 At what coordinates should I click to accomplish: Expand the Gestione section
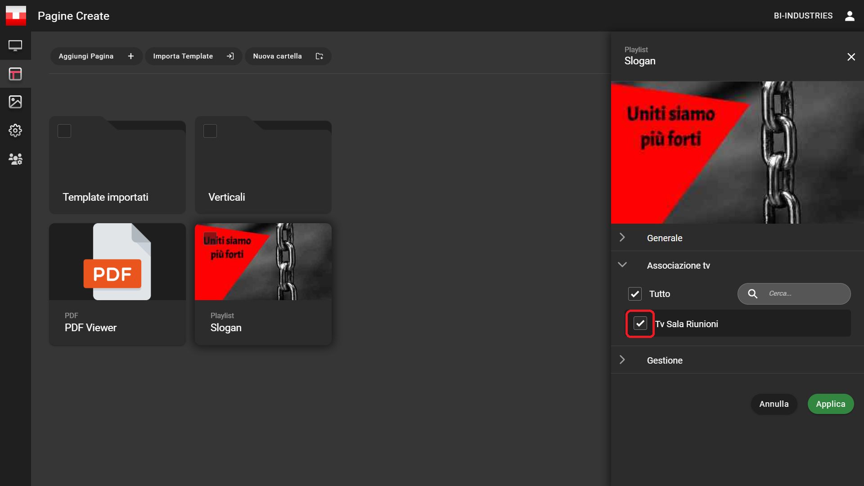(665, 360)
